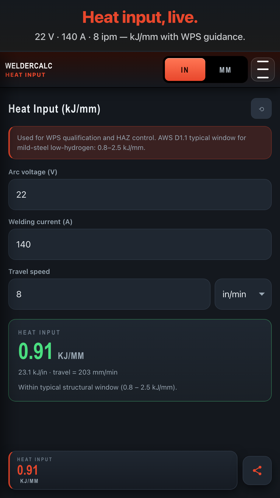Keep IN units selected
Viewport: 280px width, 498px height.
(x=184, y=70)
